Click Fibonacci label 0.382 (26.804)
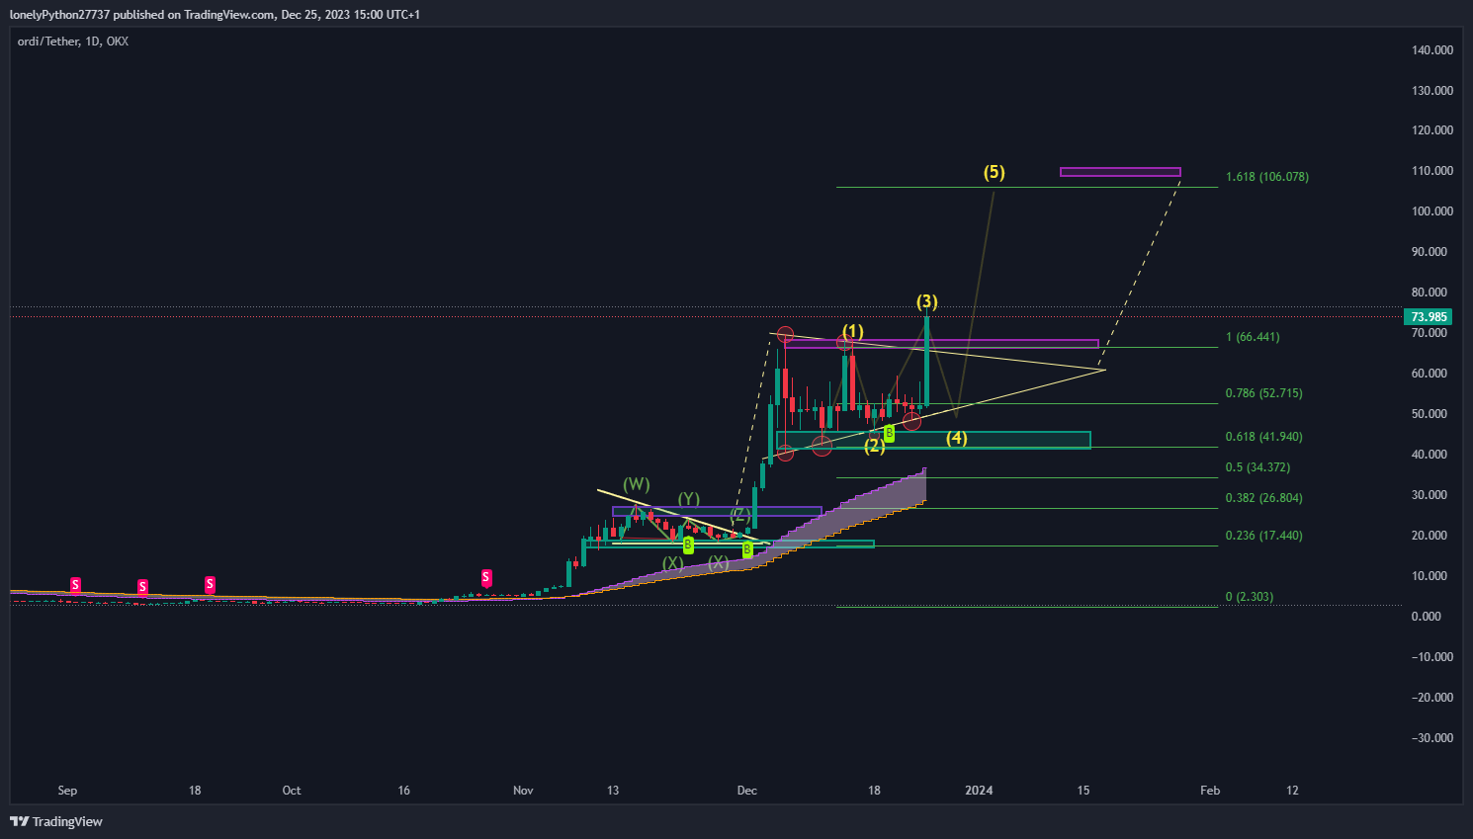The width and height of the screenshot is (1473, 839). pos(1264,498)
